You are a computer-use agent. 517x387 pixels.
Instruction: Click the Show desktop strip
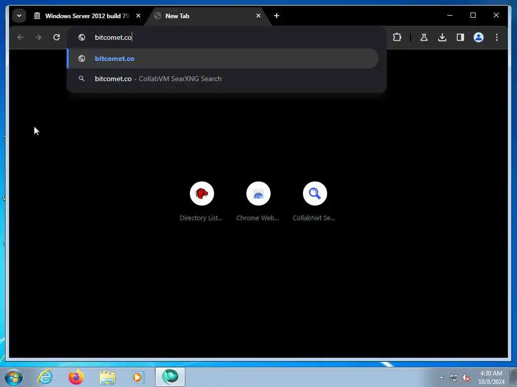pyautogui.click(x=513, y=377)
